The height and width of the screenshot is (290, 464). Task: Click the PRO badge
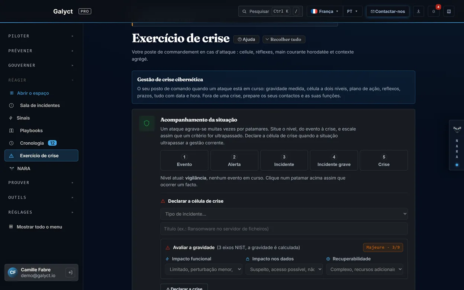[85, 11]
